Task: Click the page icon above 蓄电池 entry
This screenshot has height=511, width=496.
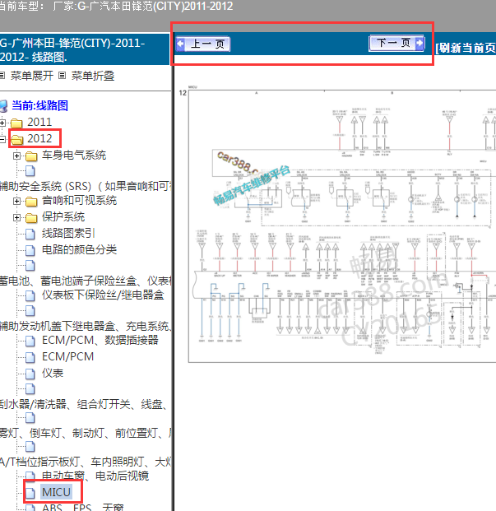Action: 30,265
